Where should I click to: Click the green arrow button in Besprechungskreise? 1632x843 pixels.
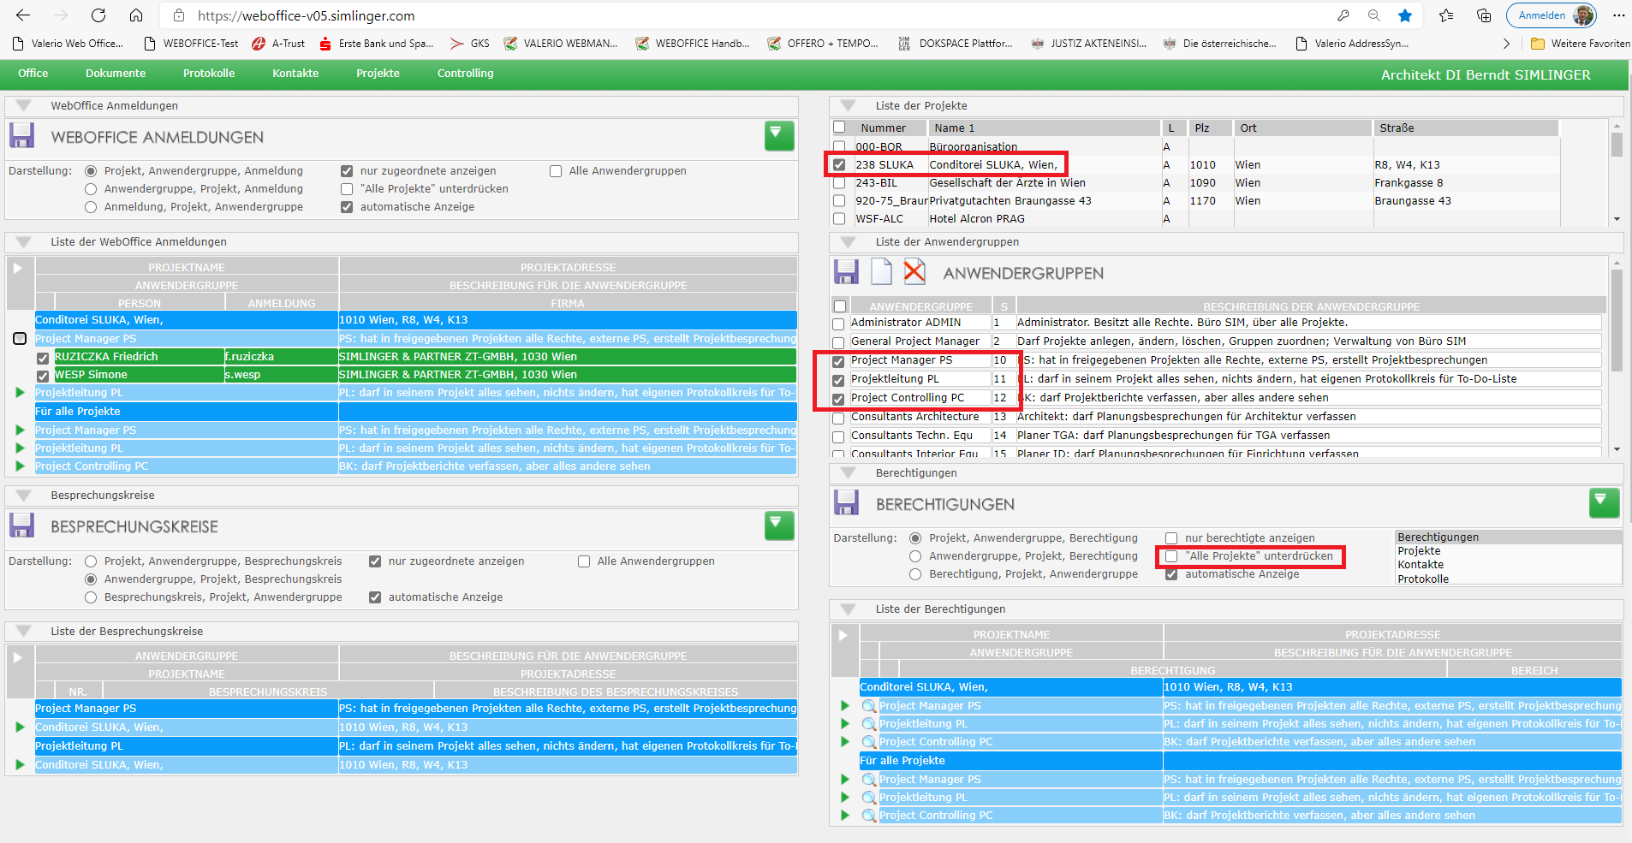point(778,525)
